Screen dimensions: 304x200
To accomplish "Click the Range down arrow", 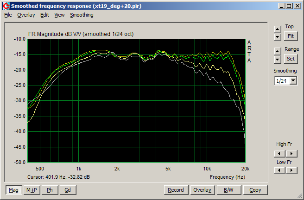I will pos(278,60).
